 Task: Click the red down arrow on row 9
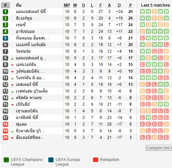tap(13, 65)
